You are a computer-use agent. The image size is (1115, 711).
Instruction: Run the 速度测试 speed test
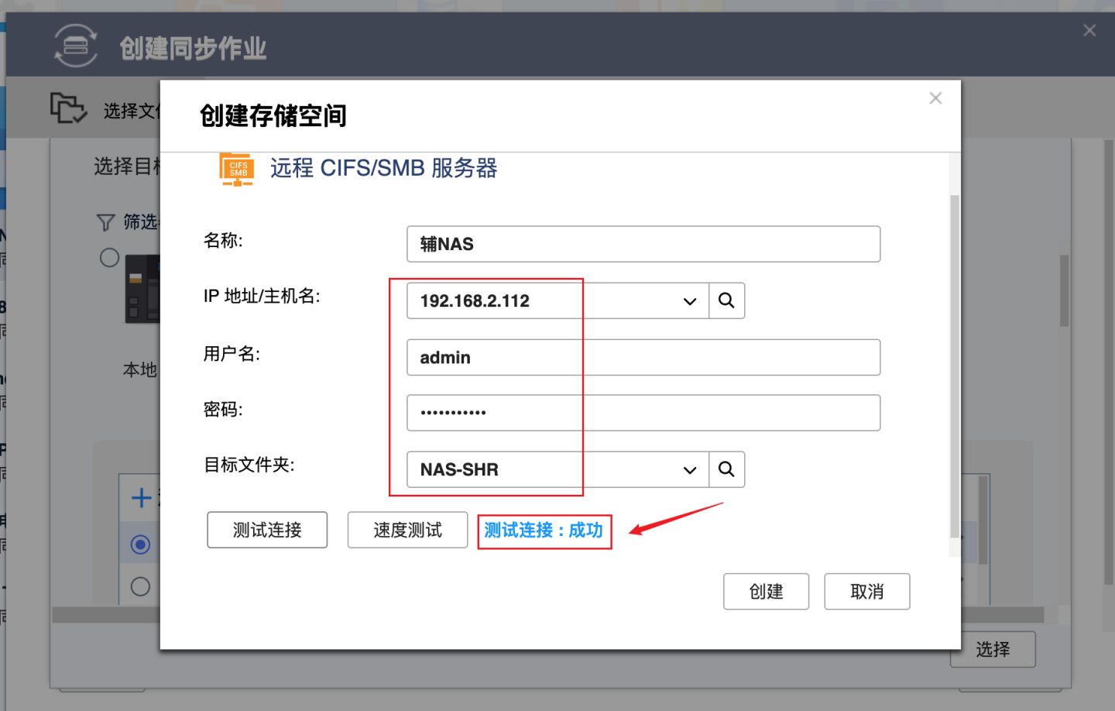click(407, 530)
